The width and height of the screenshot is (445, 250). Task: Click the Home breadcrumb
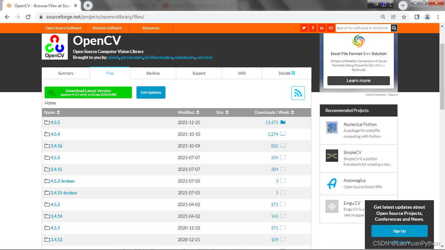click(50, 103)
